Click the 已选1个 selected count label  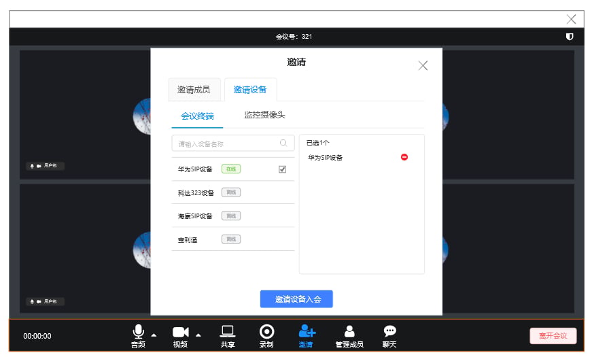pos(318,143)
